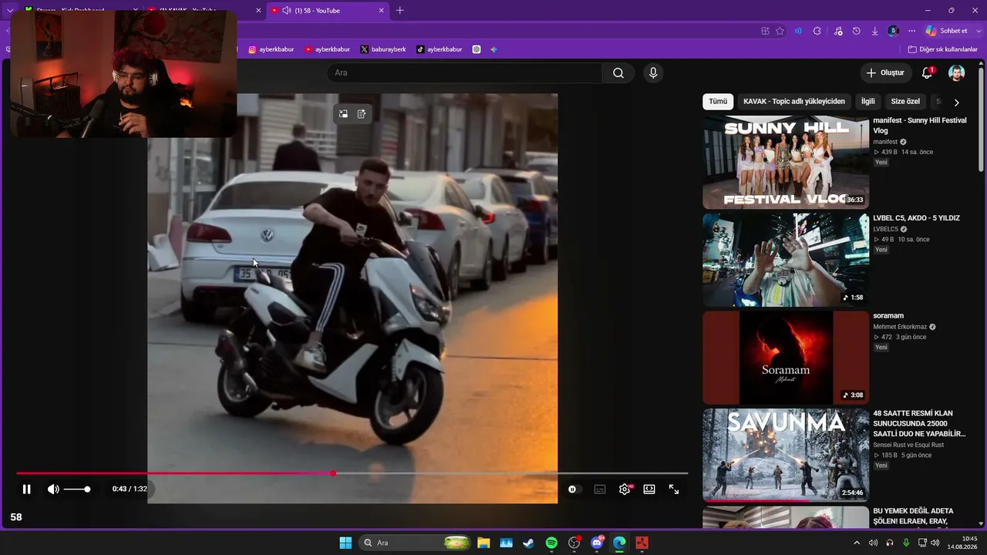Open a new browser tab

pos(399,11)
